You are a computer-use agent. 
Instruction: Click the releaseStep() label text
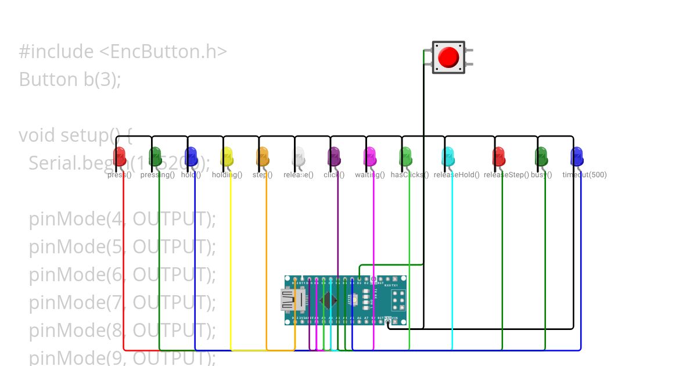pos(506,175)
